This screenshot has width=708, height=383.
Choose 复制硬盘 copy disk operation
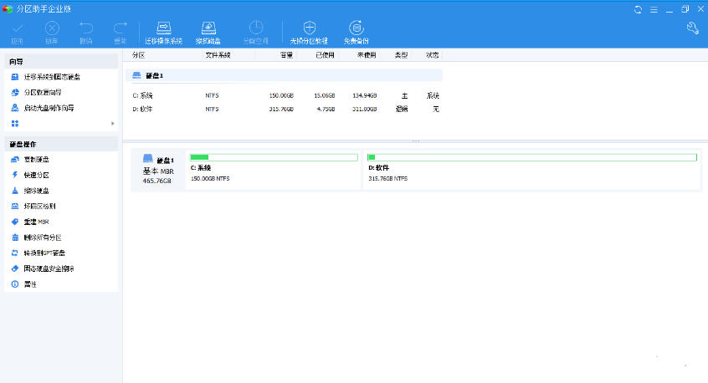coord(36,160)
